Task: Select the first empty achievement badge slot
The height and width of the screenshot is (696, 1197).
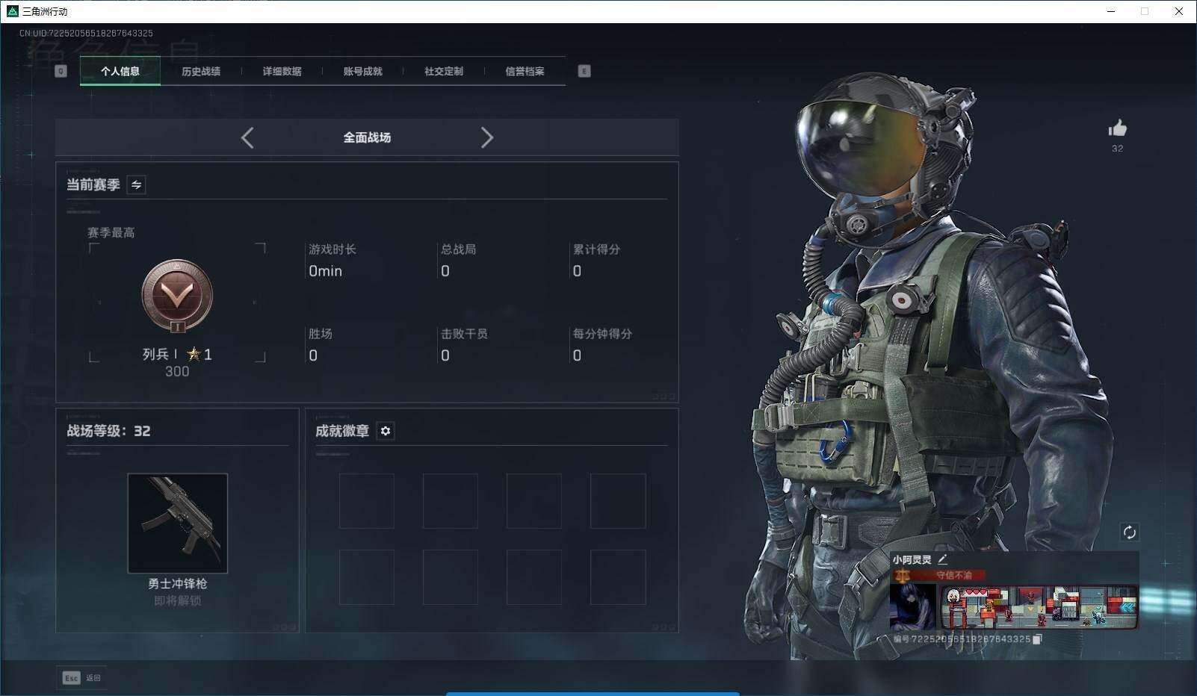Action: coord(368,500)
